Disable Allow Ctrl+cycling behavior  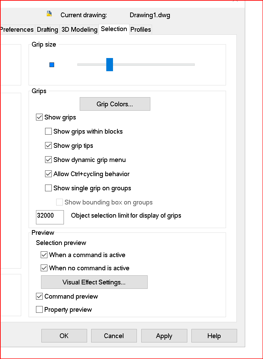click(x=48, y=174)
